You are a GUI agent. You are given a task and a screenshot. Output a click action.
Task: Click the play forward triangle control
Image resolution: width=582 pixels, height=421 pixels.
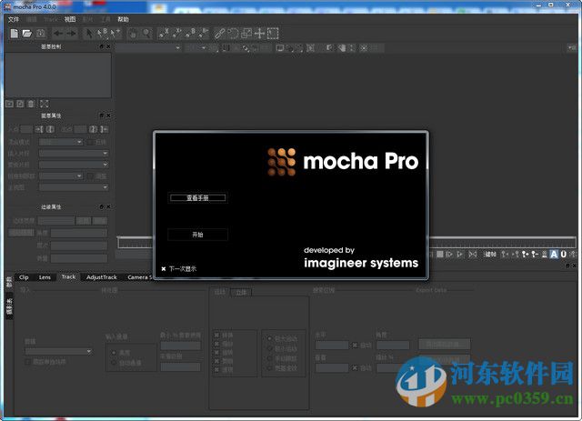click(460, 255)
